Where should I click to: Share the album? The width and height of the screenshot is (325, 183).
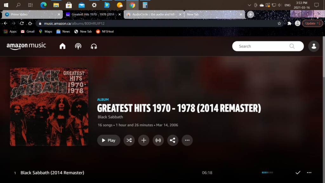173,140
